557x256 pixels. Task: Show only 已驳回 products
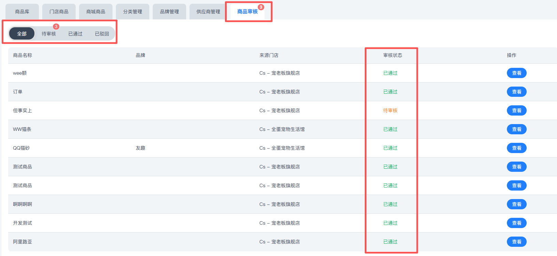point(102,34)
